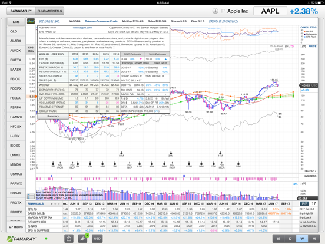Image resolution: width=325 pixels, height=244 pixels.
Task: Open the FINANCIALS panel header
Action: [x=36, y=204]
